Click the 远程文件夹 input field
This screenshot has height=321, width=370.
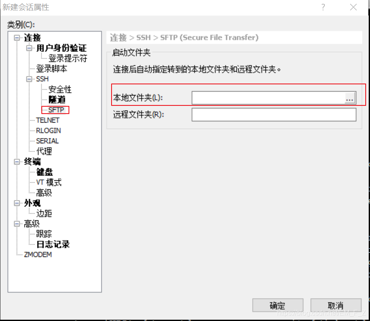[274, 115]
